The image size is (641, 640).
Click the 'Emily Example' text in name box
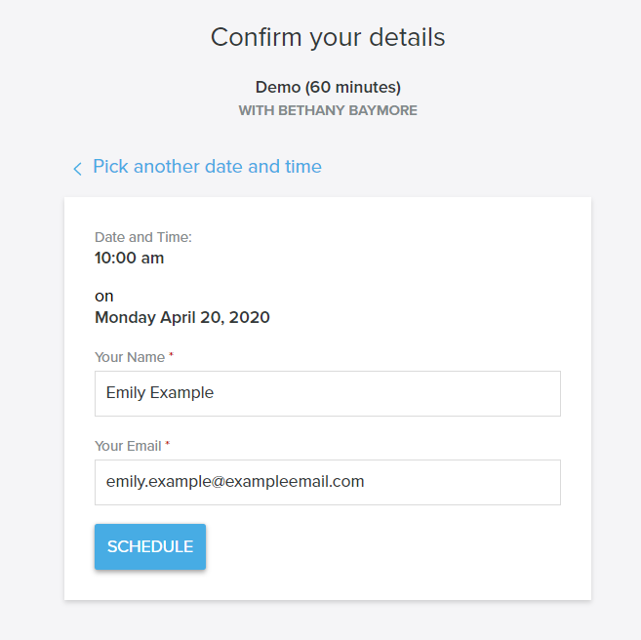pos(160,393)
